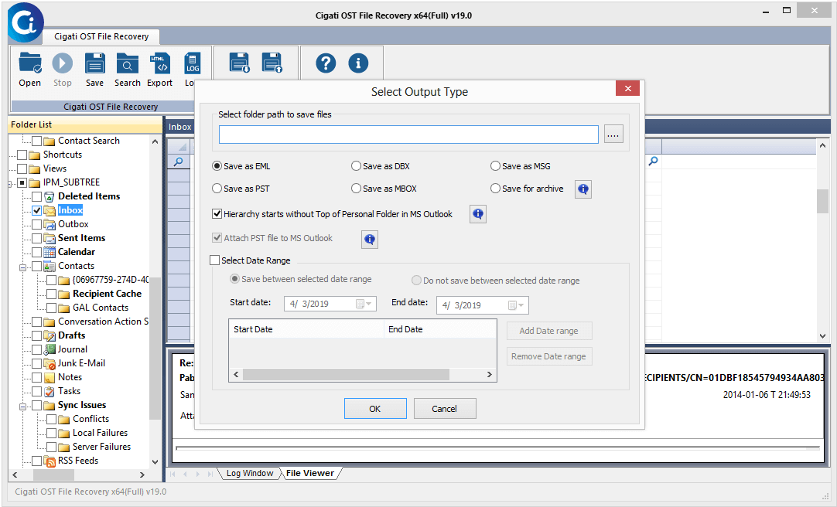
Task: Uncheck the Inbox folder checkbox
Action: click(x=37, y=210)
